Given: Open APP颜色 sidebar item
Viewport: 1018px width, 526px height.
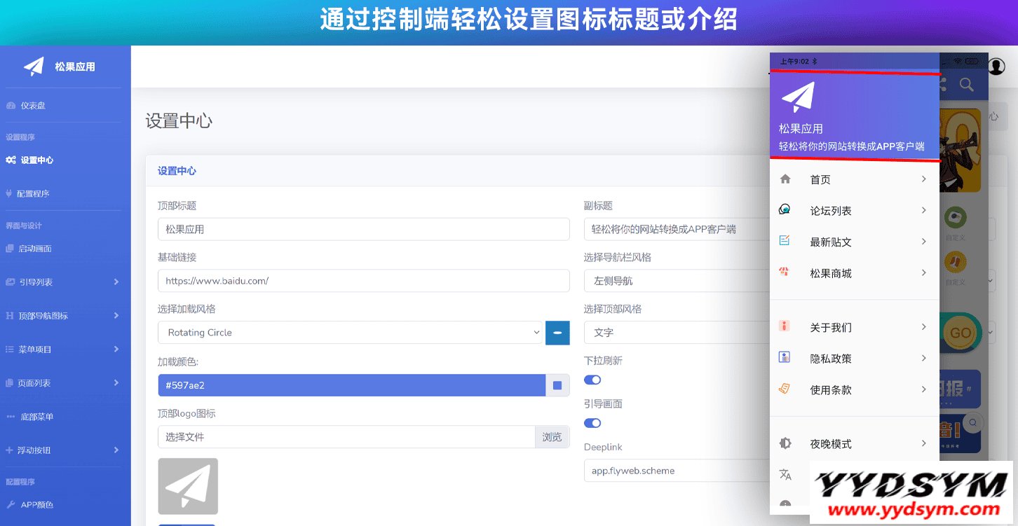Looking at the screenshot, I should [37, 505].
